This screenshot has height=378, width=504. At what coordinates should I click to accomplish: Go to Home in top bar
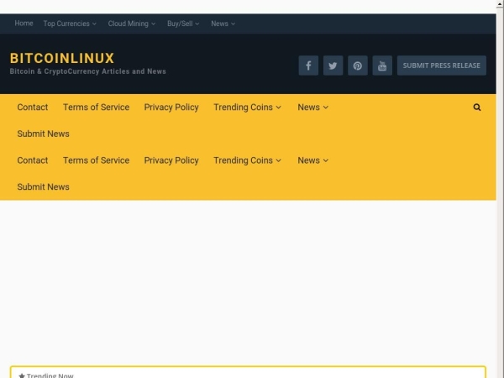pyautogui.click(x=24, y=24)
